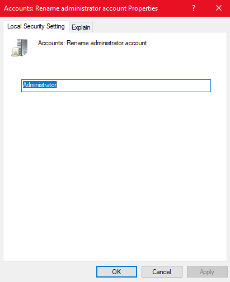Discard changes with the Cancel button

[x=162, y=272]
